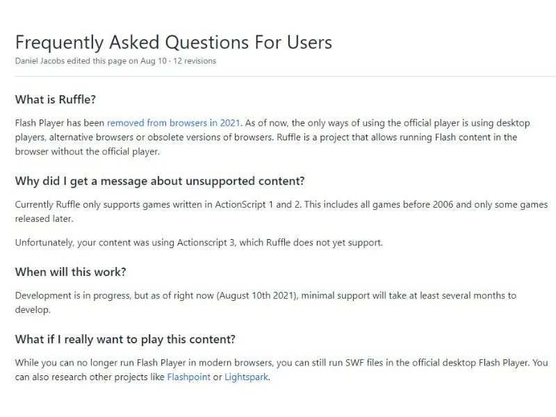The height and width of the screenshot is (417, 556).
Task: Open the Lightspark project link
Action: pyautogui.click(x=246, y=377)
